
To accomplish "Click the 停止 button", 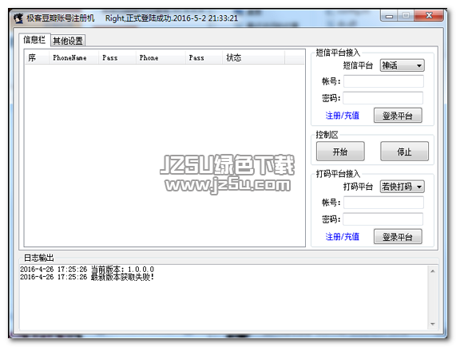I will 404,152.
